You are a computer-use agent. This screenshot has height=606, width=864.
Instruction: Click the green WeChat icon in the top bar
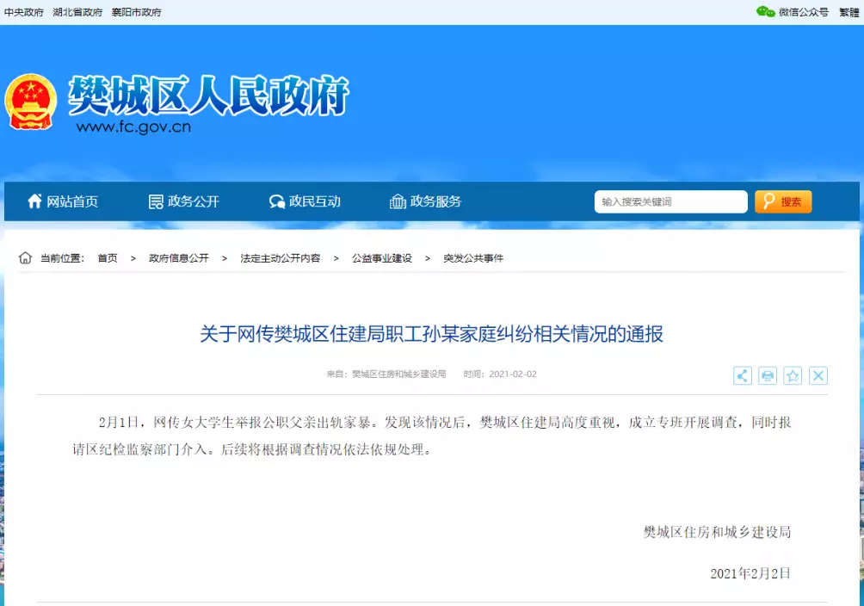coord(765,11)
